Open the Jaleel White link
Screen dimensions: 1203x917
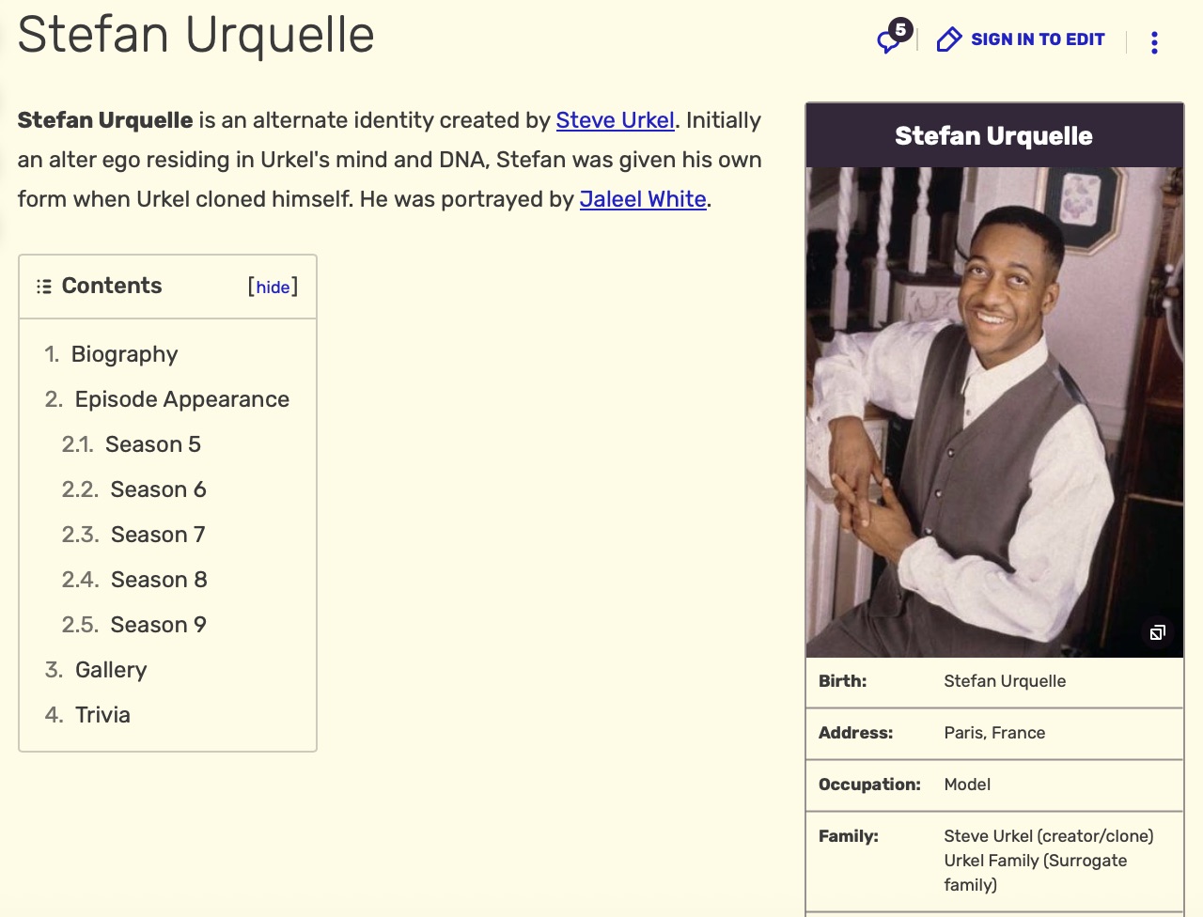pyautogui.click(x=643, y=199)
